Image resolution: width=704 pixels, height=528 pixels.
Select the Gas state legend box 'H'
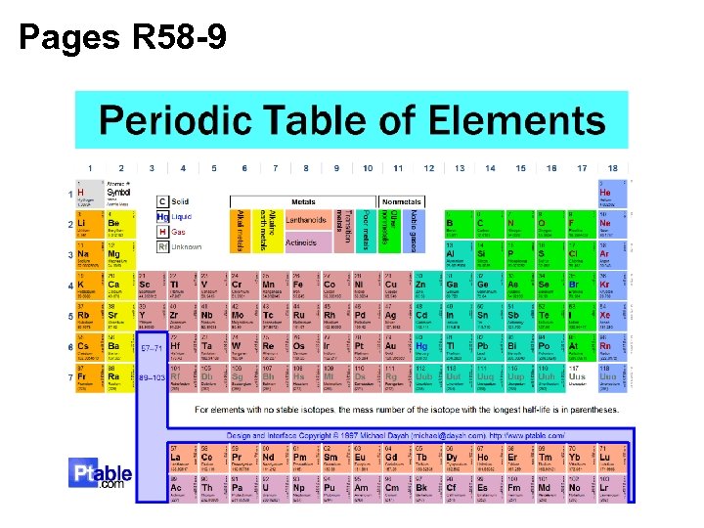pos(162,232)
